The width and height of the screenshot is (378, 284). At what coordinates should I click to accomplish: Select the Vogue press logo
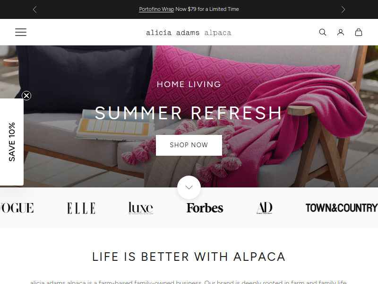(x=17, y=208)
